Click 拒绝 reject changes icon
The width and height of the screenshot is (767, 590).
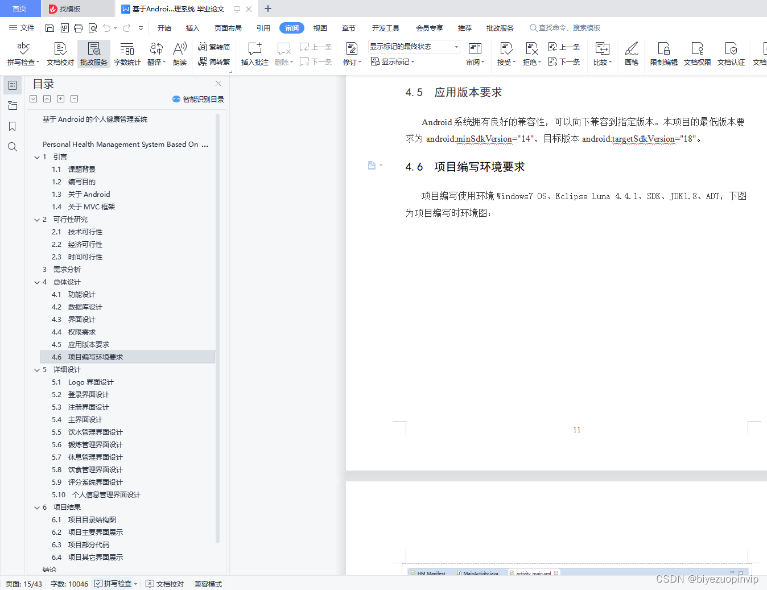click(x=531, y=54)
